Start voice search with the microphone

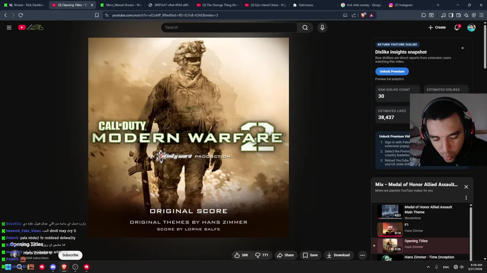click(x=322, y=27)
